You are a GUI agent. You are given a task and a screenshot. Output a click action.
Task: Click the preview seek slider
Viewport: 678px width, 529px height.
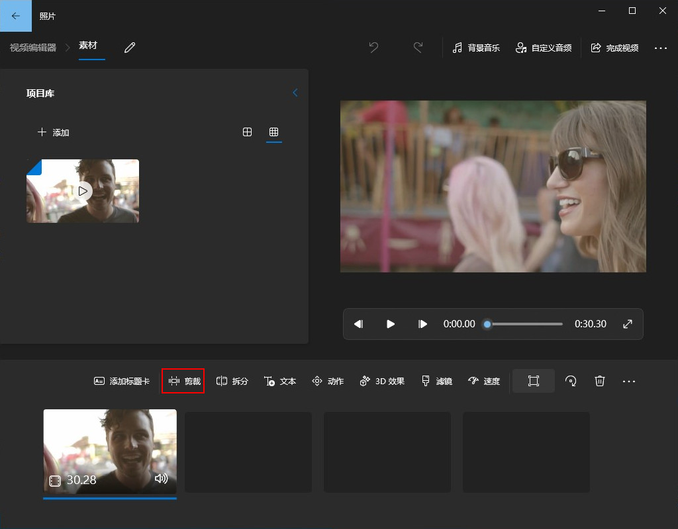524,324
